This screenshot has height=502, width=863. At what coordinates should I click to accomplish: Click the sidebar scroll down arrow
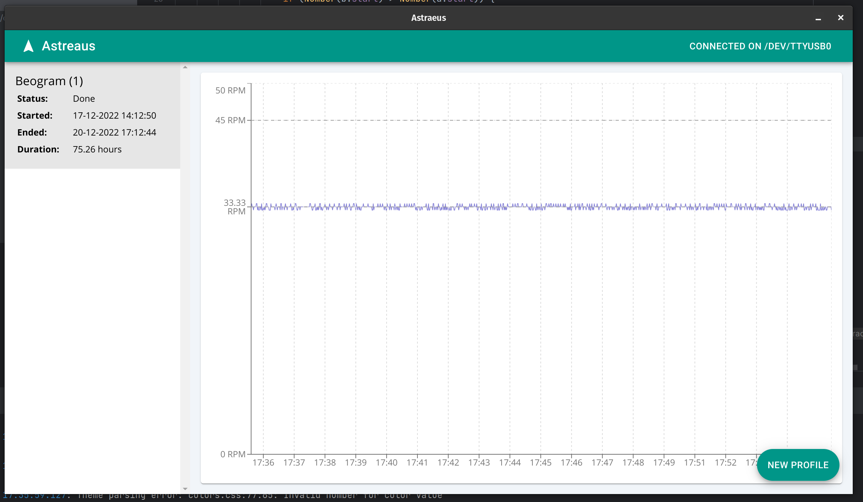click(x=185, y=489)
